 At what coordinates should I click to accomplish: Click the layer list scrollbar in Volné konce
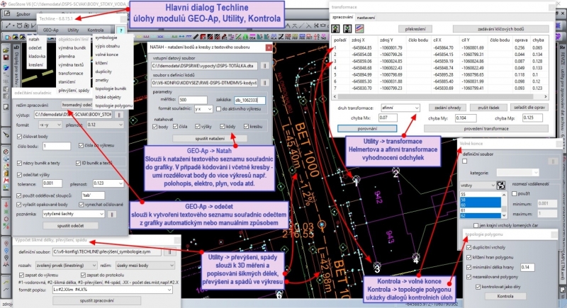[504, 205]
